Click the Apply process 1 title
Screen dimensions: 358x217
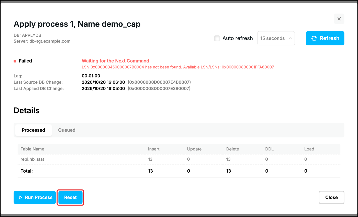click(x=77, y=24)
